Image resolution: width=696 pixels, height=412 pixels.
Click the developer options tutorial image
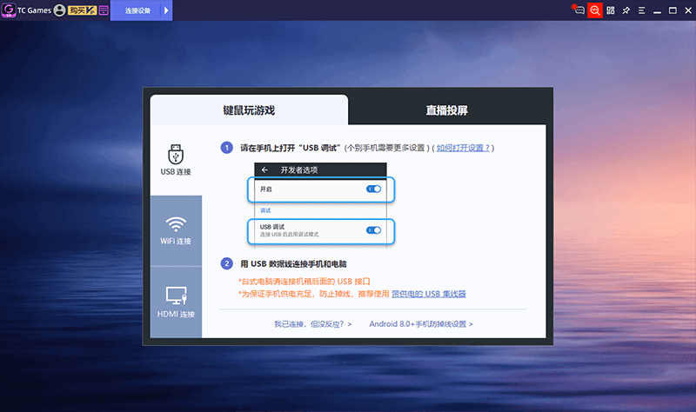[x=320, y=205]
